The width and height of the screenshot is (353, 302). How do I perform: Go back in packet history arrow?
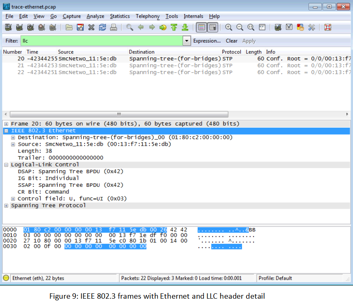point(141,27)
